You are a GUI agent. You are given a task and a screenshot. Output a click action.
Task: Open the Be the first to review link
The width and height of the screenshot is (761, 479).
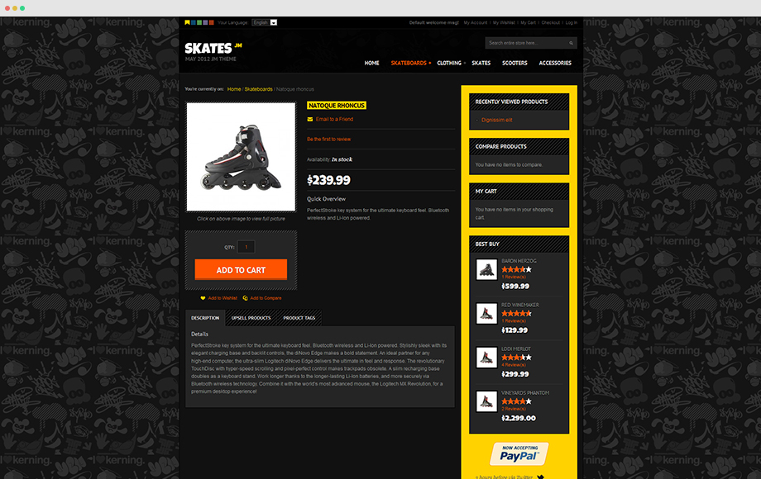point(328,139)
